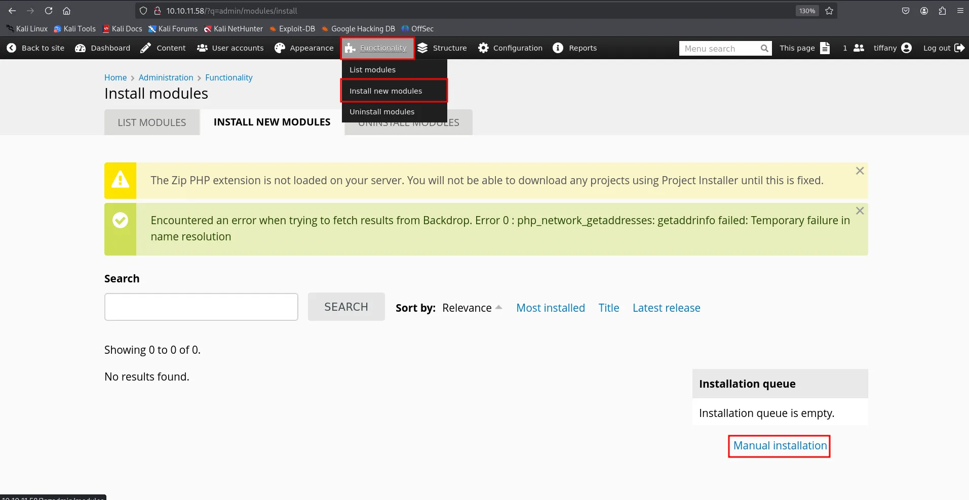Viewport: 969px width, 500px height.
Task: Switch to Install New Modules tab
Action: pos(272,122)
